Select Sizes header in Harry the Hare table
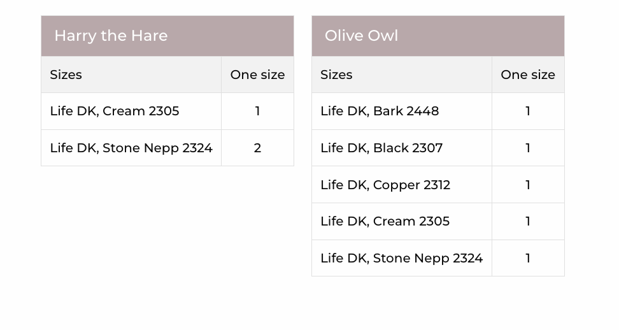Viewport: 619px width, 330px height. click(x=66, y=75)
